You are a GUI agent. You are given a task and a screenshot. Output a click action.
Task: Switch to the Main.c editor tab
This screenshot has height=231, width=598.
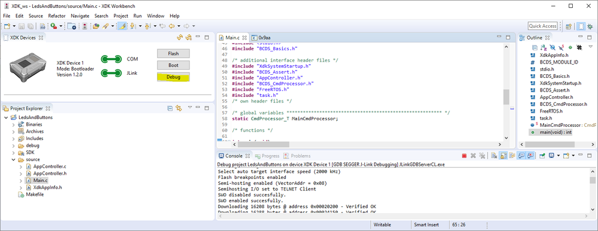(232, 38)
